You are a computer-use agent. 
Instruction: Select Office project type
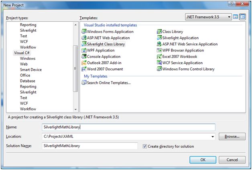(x=25, y=75)
